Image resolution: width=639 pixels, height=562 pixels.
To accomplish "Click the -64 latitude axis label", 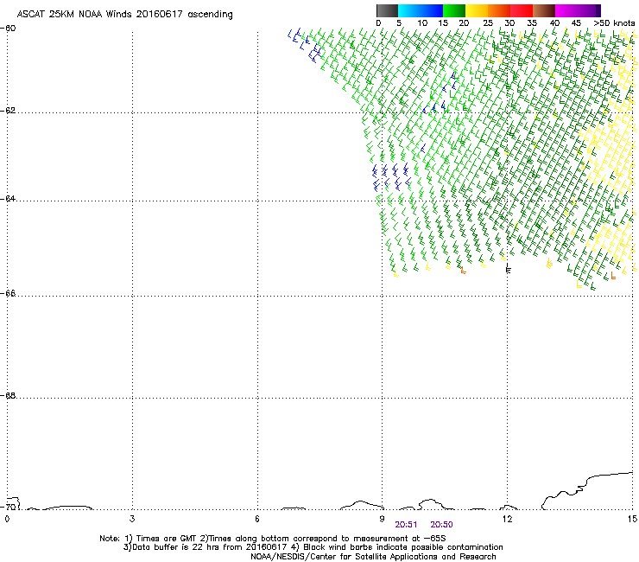I will pyautogui.click(x=9, y=198).
